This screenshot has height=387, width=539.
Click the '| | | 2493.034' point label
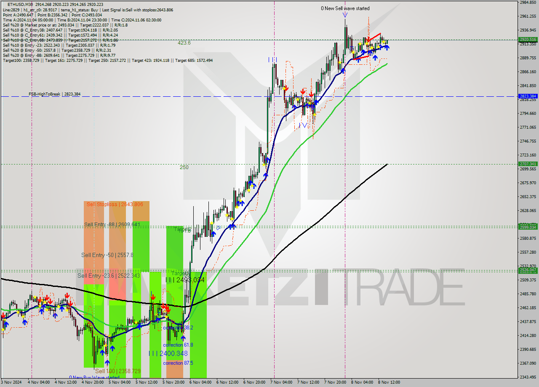tap(185, 280)
